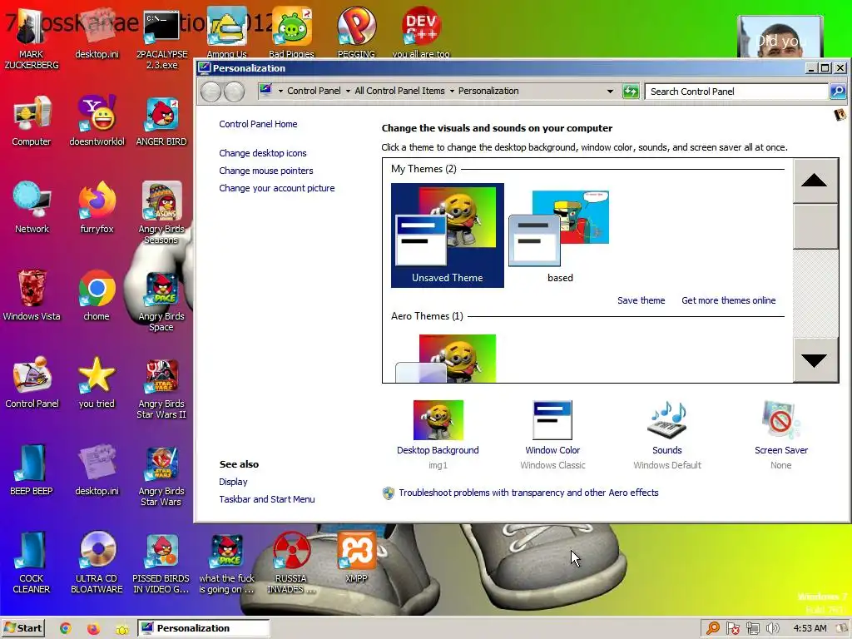The height and width of the screenshot is (639, 852).
Task: Select the Computer desktop icon
Action: tap(32, 121)
